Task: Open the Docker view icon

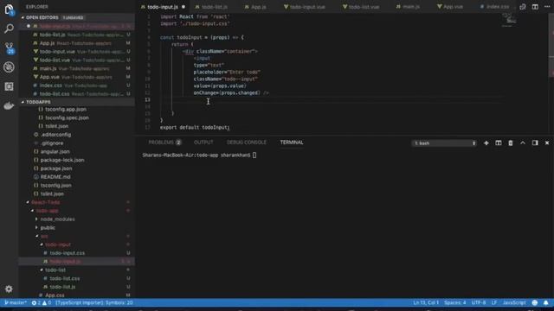Action: pos(9,105)
